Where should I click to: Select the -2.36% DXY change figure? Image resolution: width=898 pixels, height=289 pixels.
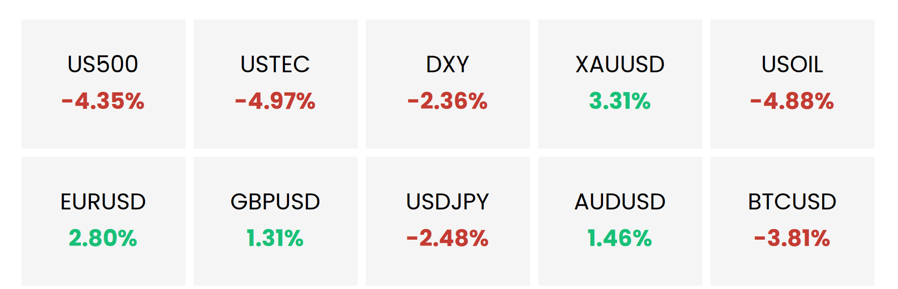(x=448, y=101)
